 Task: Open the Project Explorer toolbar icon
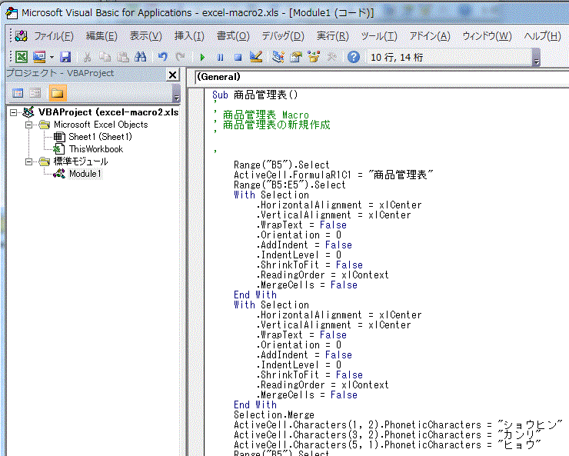(278, 57)
